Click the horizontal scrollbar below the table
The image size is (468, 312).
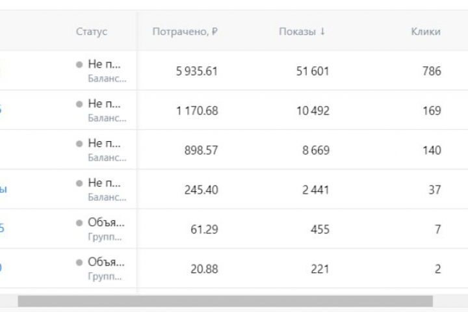(225, 301)
